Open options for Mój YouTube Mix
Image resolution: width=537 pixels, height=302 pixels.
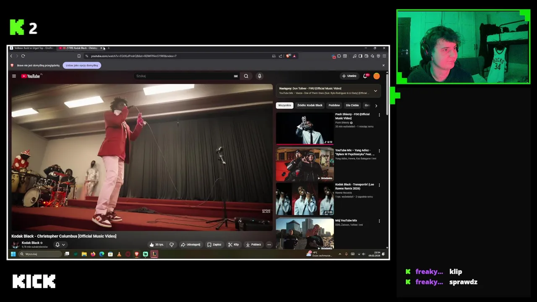(379, 221)
